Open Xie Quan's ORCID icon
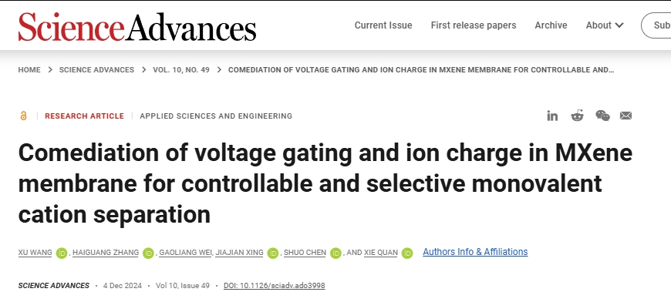 point(407,253)
